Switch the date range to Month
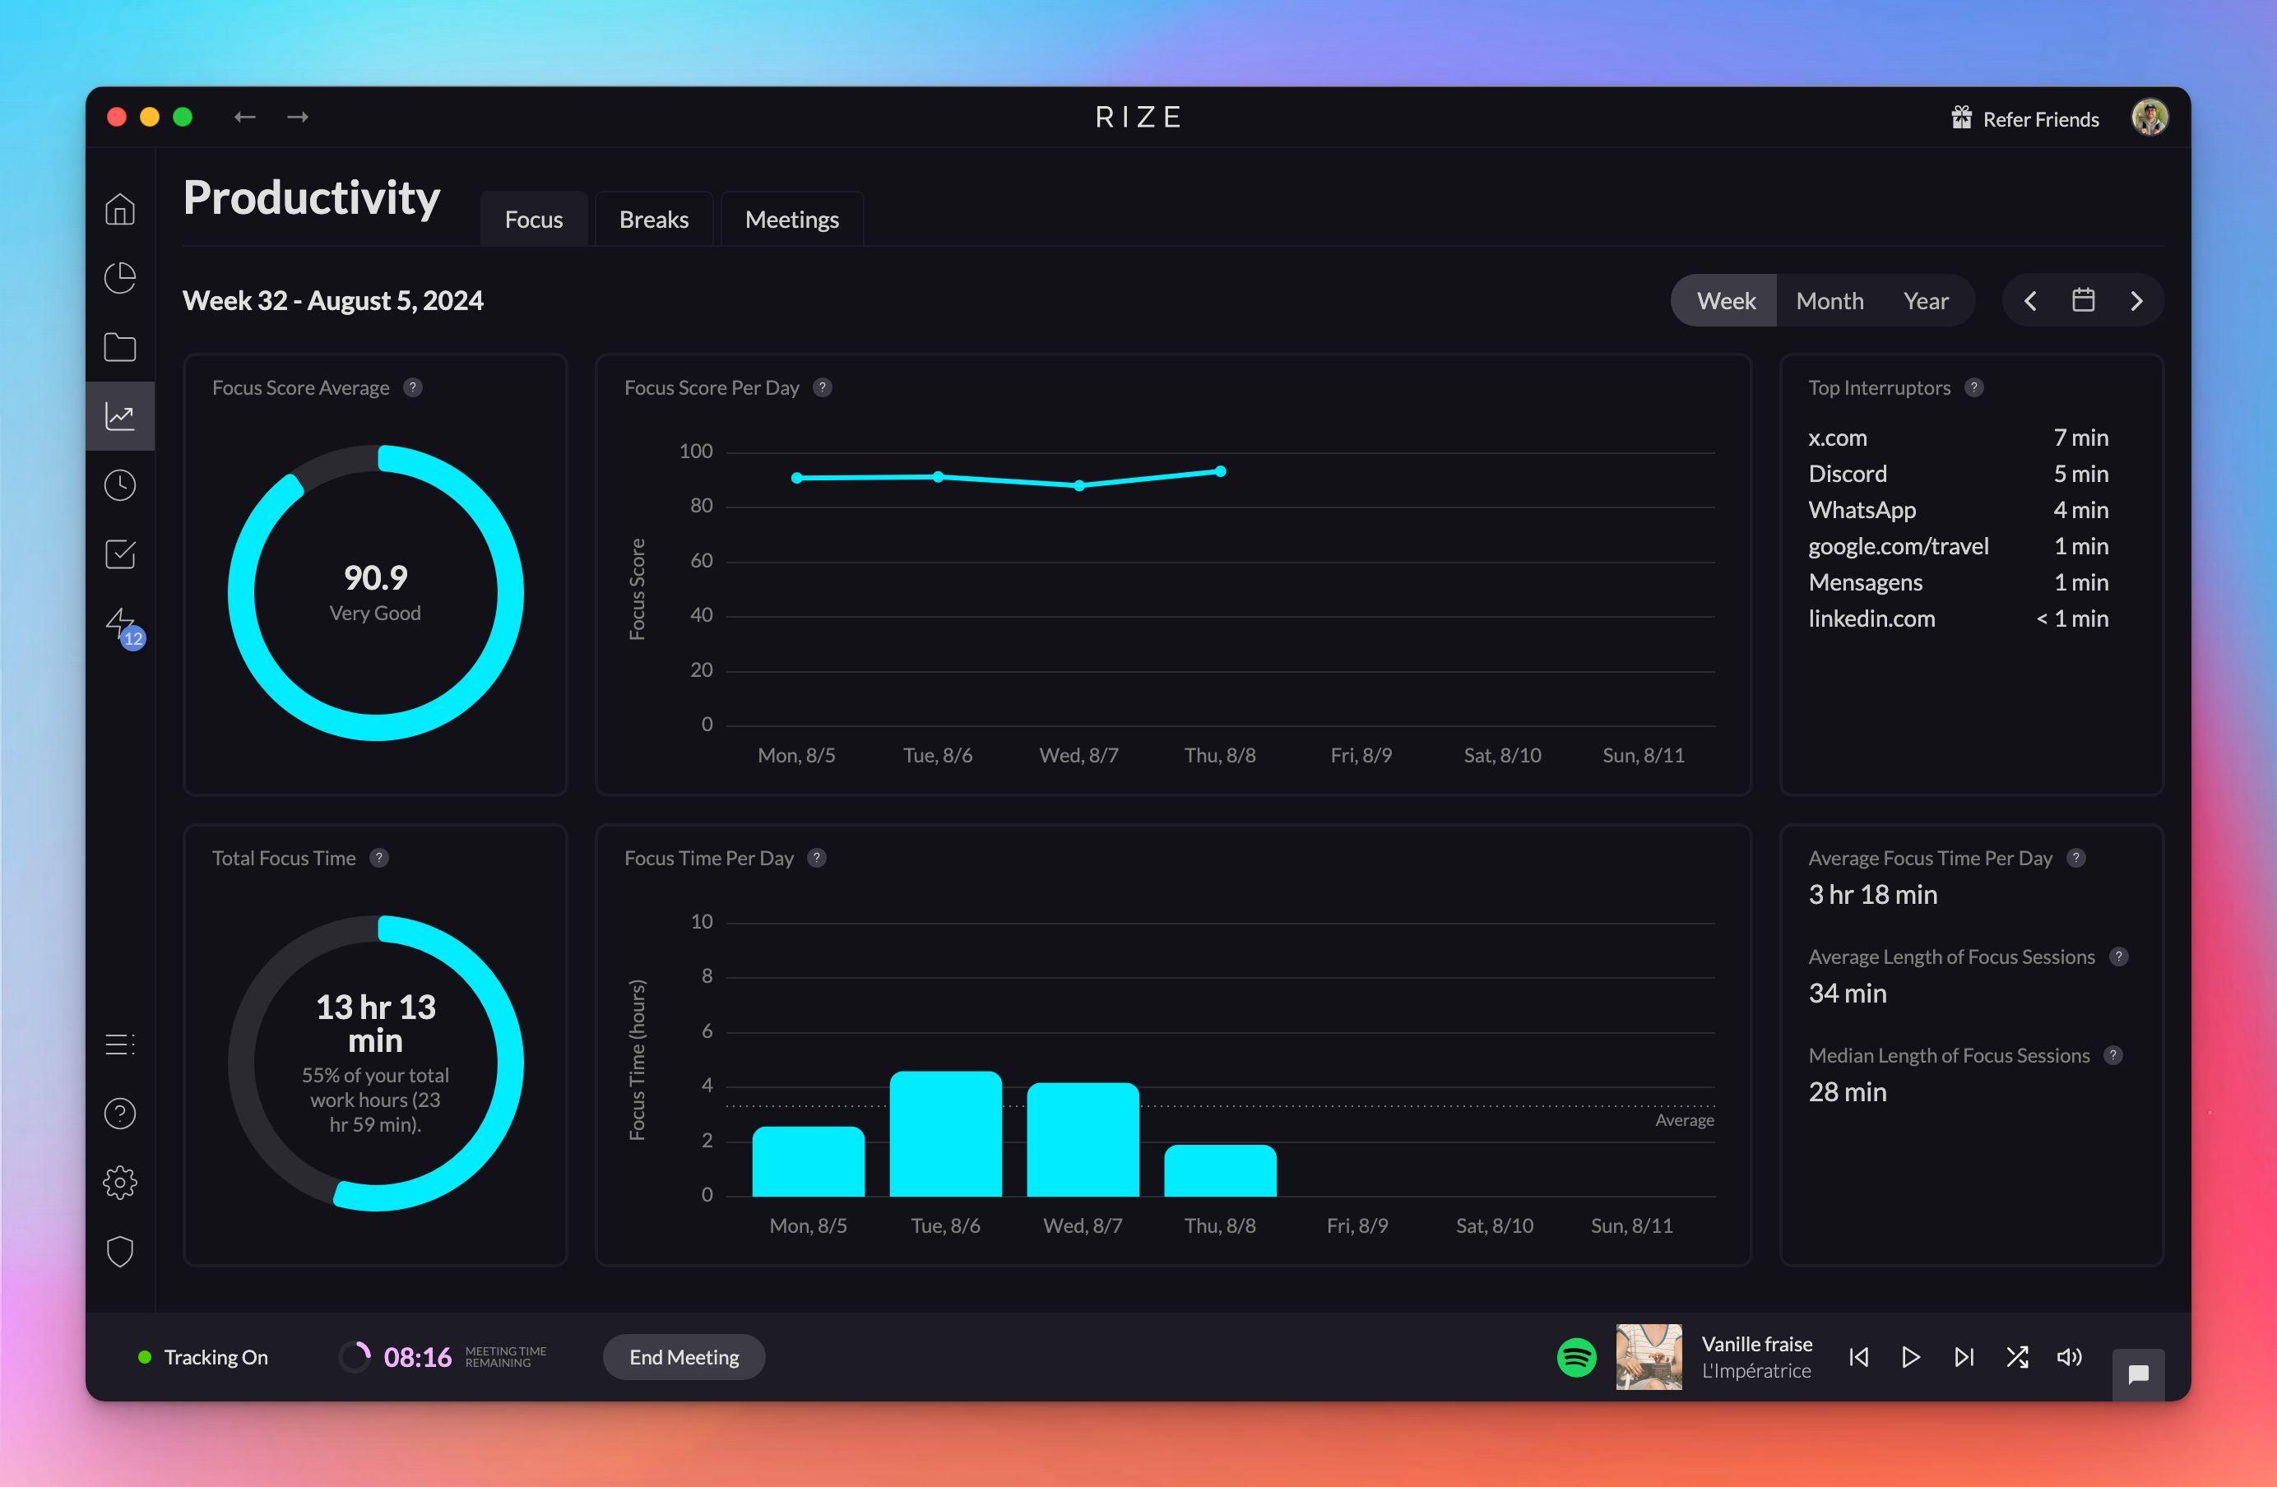2277x1487 pixels. [1829, 300]
